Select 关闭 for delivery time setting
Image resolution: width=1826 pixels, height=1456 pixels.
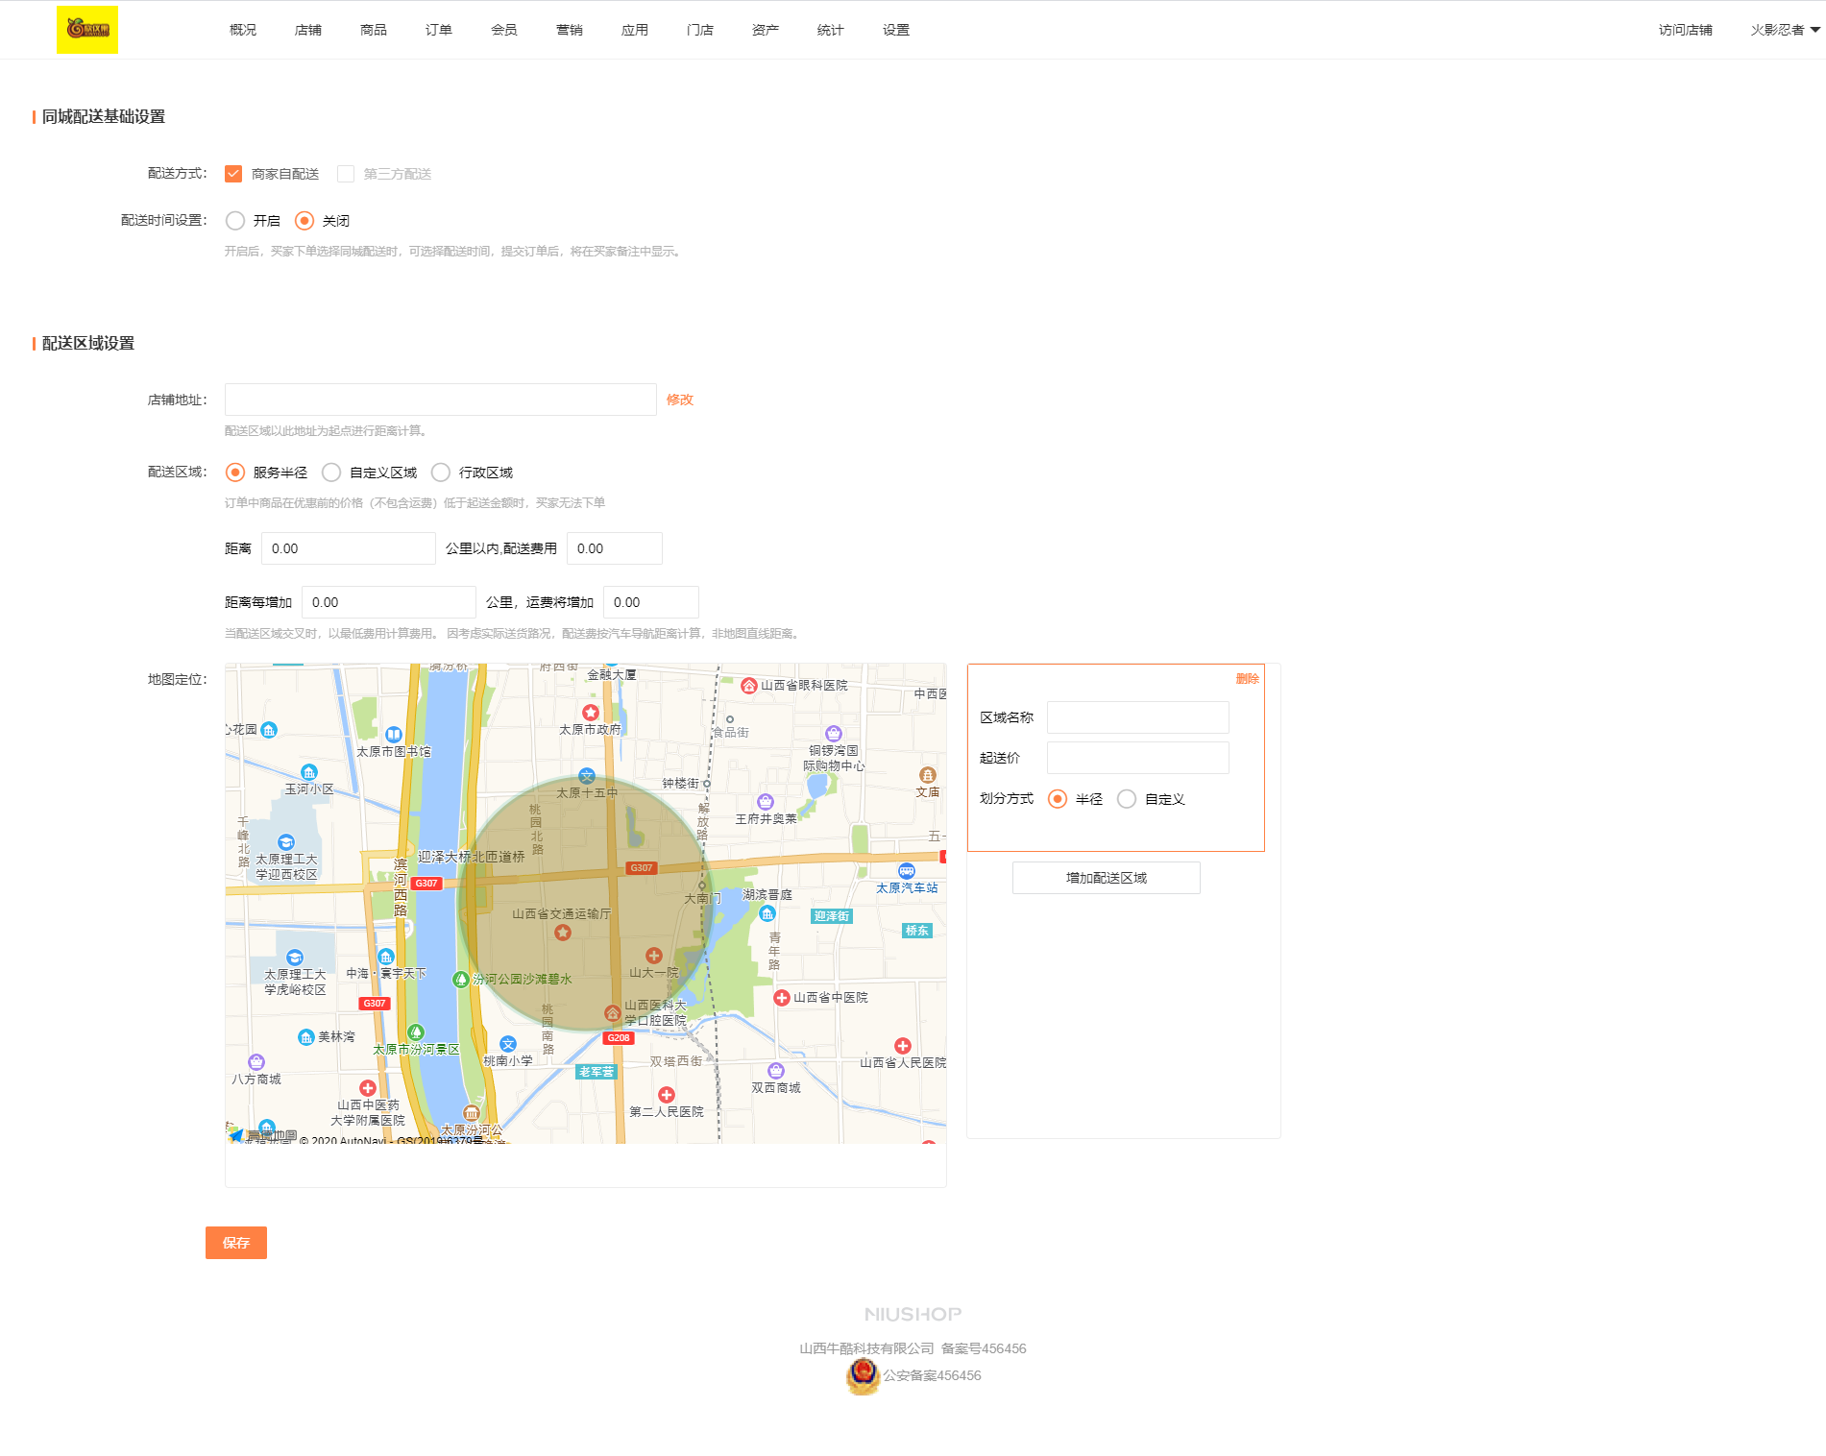click(304, 221)
